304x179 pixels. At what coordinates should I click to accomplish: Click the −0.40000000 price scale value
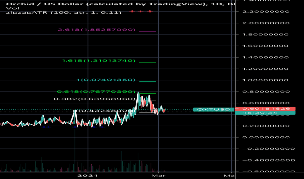[x=268, y=160]
